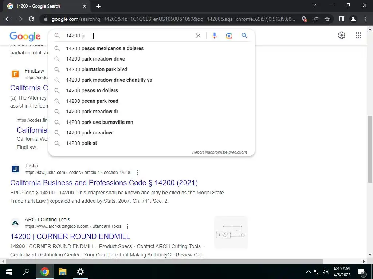
Task: Bookmark this tab with the star icon
Action: pos(327,19)
